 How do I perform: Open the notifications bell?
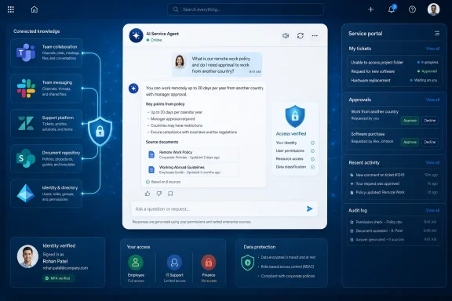point(392,9)
